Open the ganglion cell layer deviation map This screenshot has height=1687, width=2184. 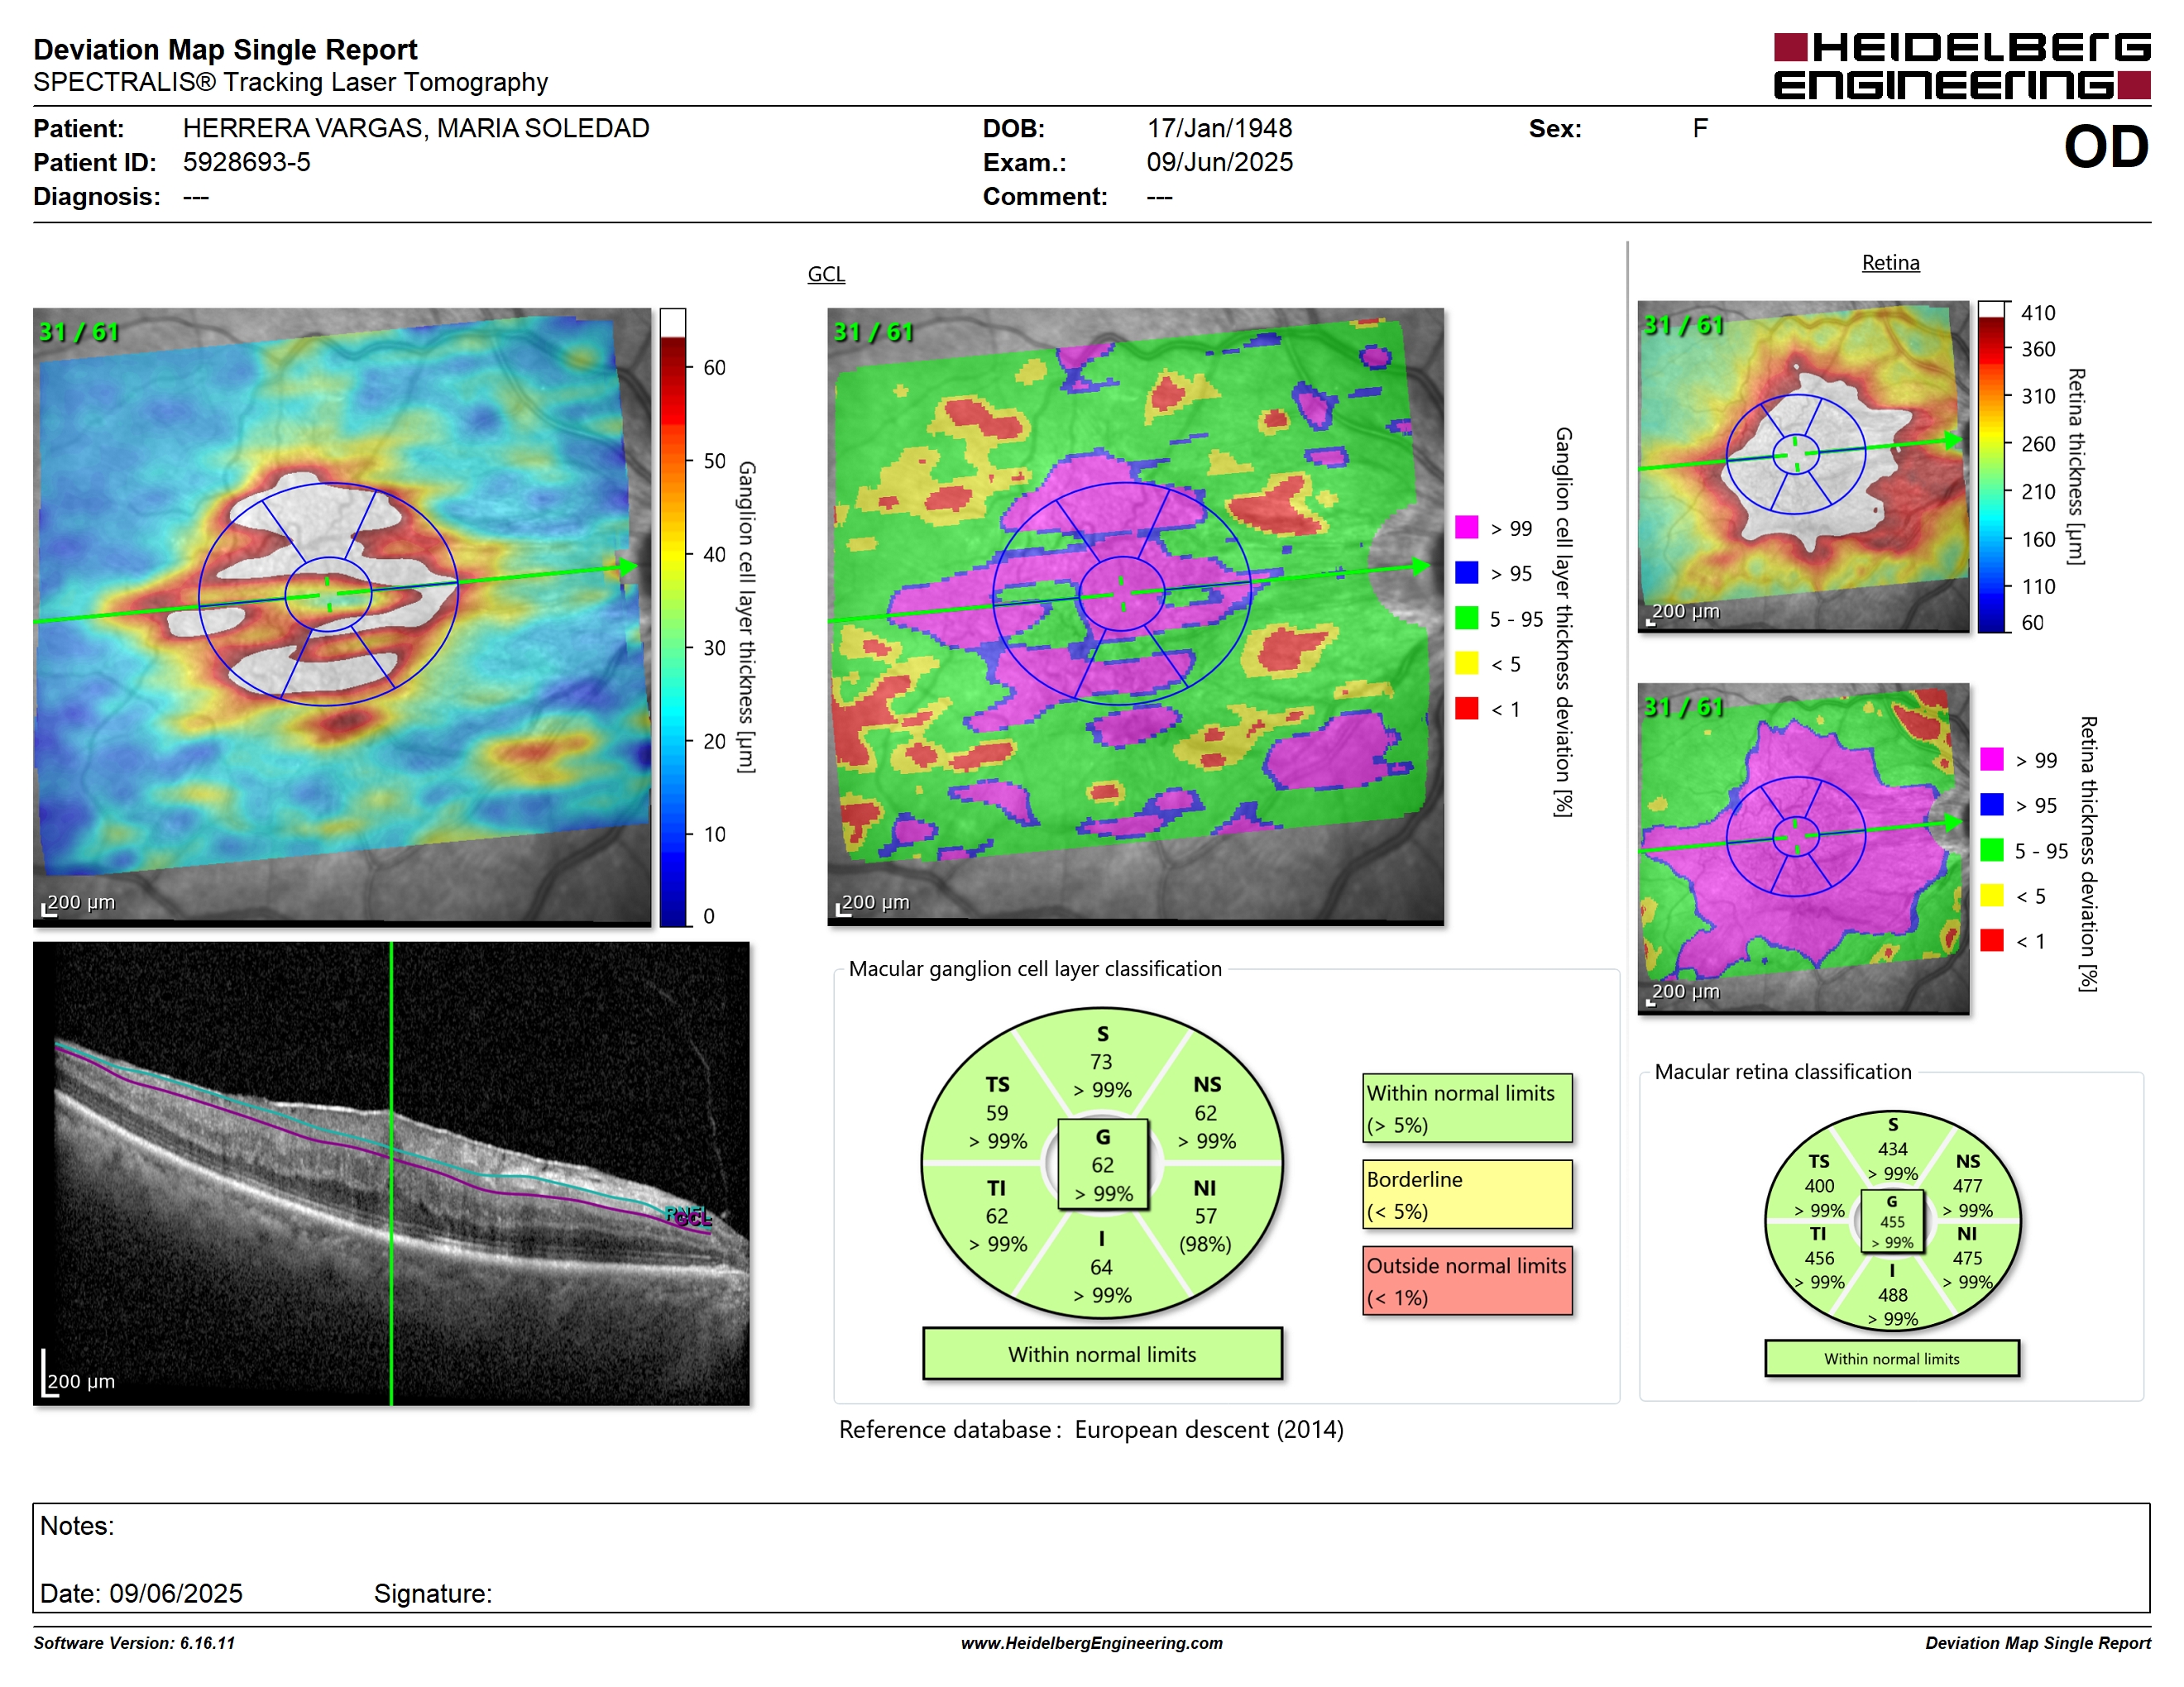[1135, 617]
